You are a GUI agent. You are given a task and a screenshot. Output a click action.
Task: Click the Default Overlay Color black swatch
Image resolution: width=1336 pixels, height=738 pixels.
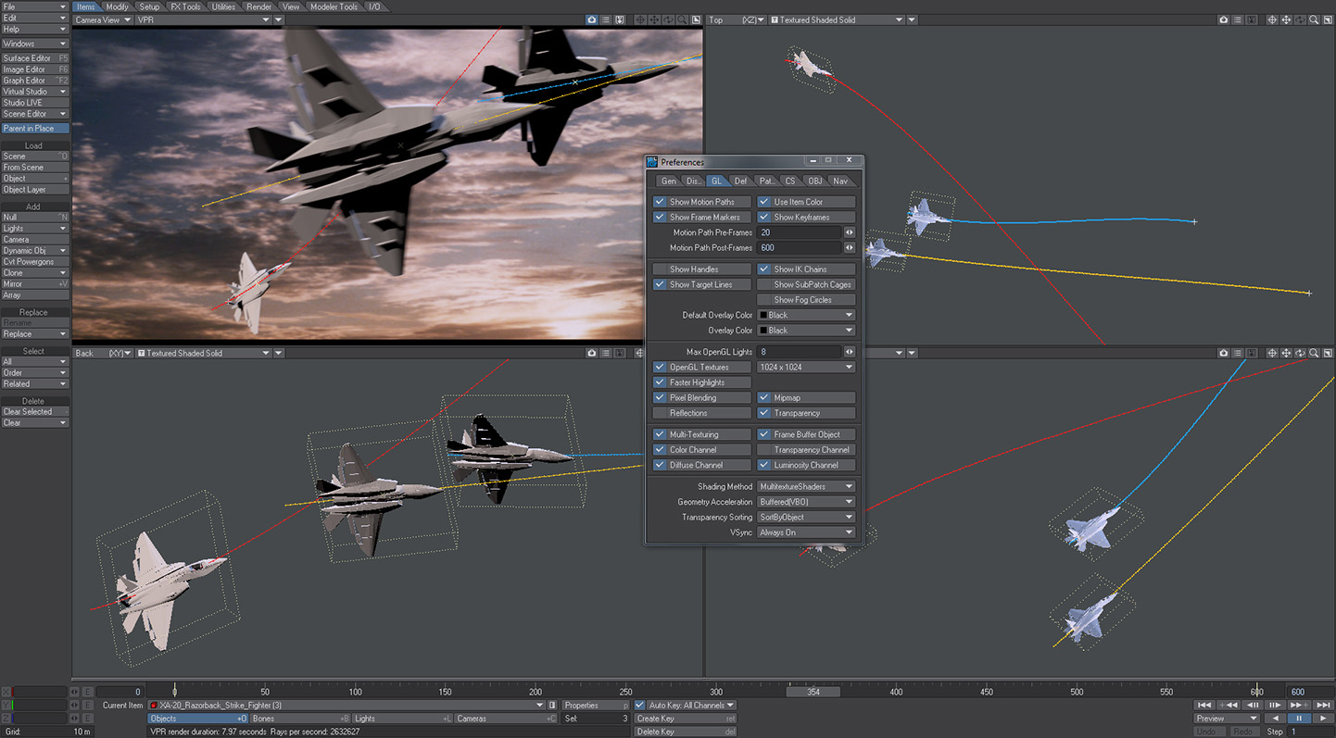coord(763,316)
